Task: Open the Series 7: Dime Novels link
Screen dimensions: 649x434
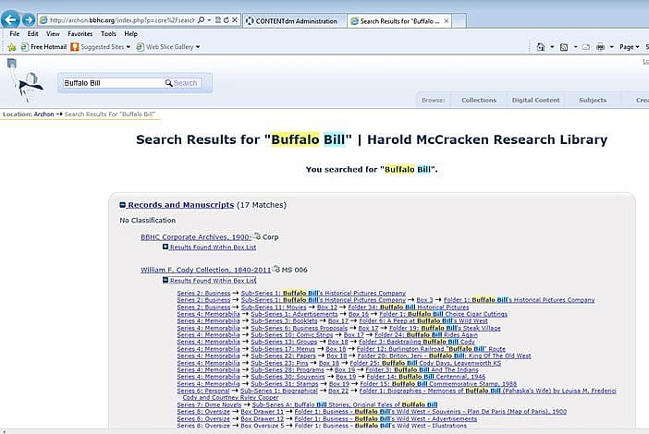Action: tap(209, 404)
